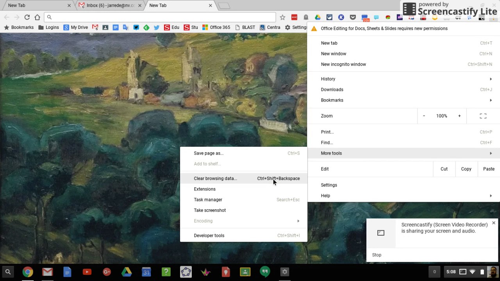Viewport: 500px width, 281px height.
Task: Open the Office 365 bookmark
Action: pyautogui.click(x=216, y=27)
